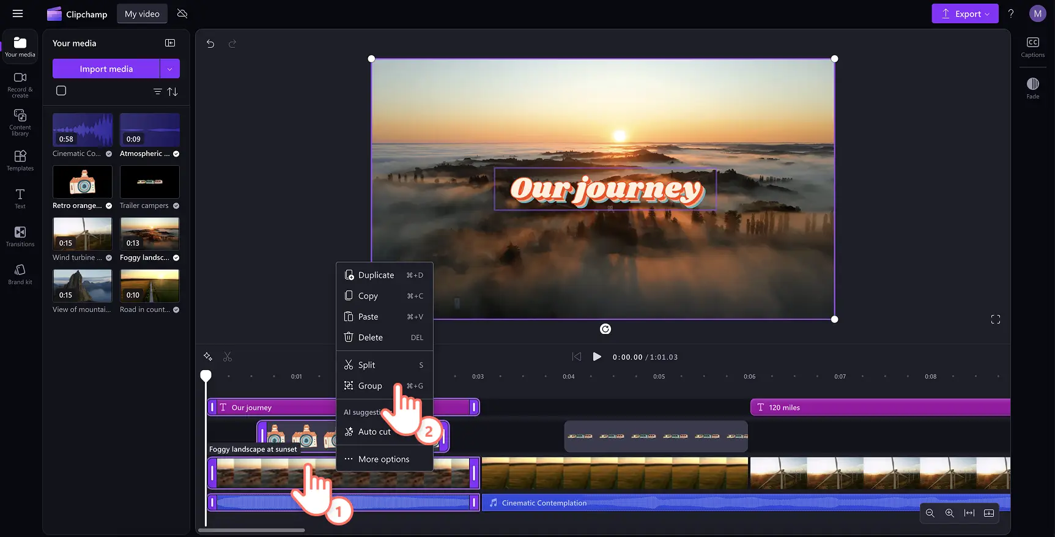Click the Clipchamp logo
The height and width of the screenshot is (537, 1055).
click(77, 13)
